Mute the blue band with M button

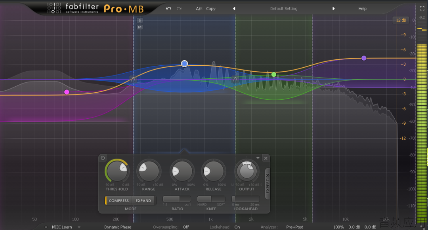pos(140,27)
